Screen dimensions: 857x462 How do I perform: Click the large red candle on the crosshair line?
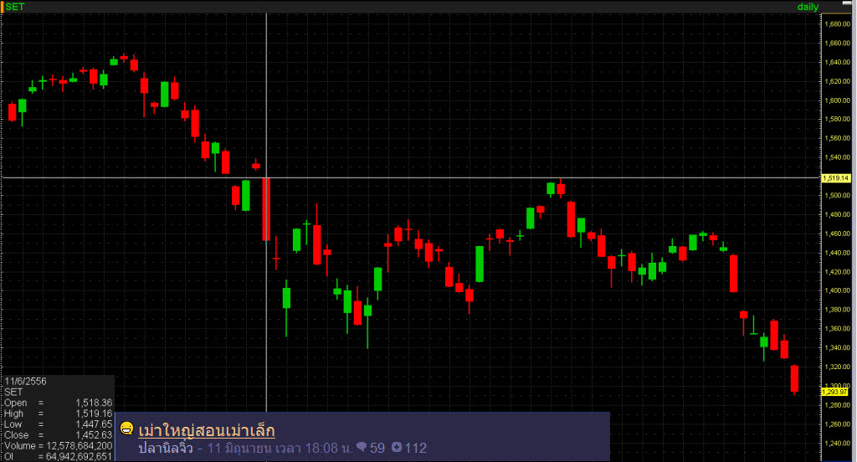tap(266, 209)
